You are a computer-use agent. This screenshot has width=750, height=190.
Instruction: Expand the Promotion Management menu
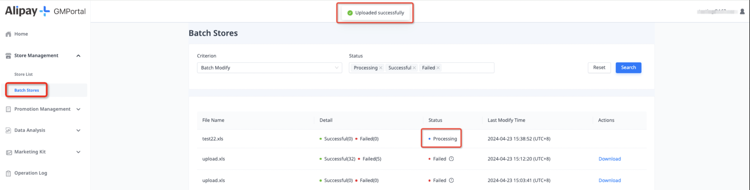coord(78,109)
